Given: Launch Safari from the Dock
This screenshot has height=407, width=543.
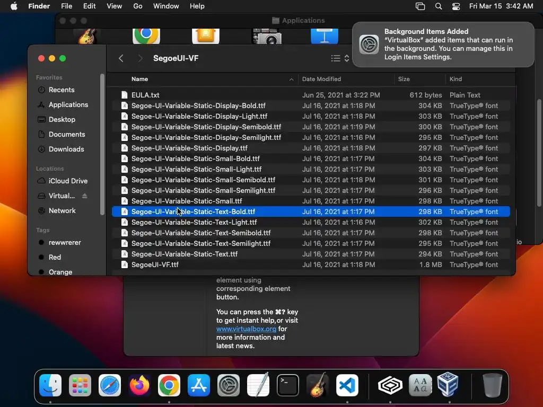Looking at the screenshot, I should point(110,385).
